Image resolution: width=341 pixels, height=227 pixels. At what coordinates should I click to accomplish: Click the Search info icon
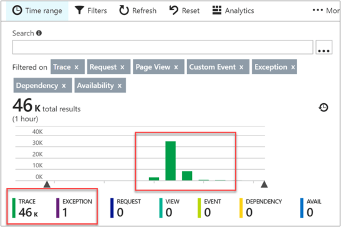[x=39, y=33]
